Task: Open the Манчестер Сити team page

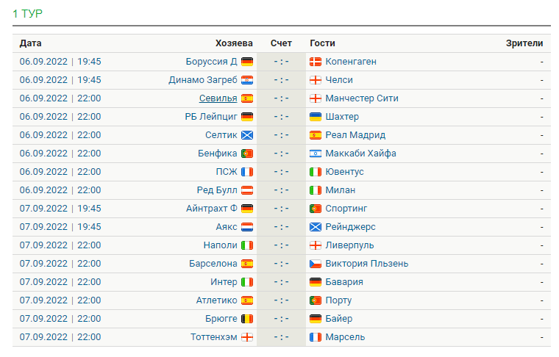Action: coord(361,98)
